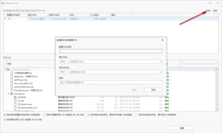Select the FSCaptureHelp.chm file name

27,108
